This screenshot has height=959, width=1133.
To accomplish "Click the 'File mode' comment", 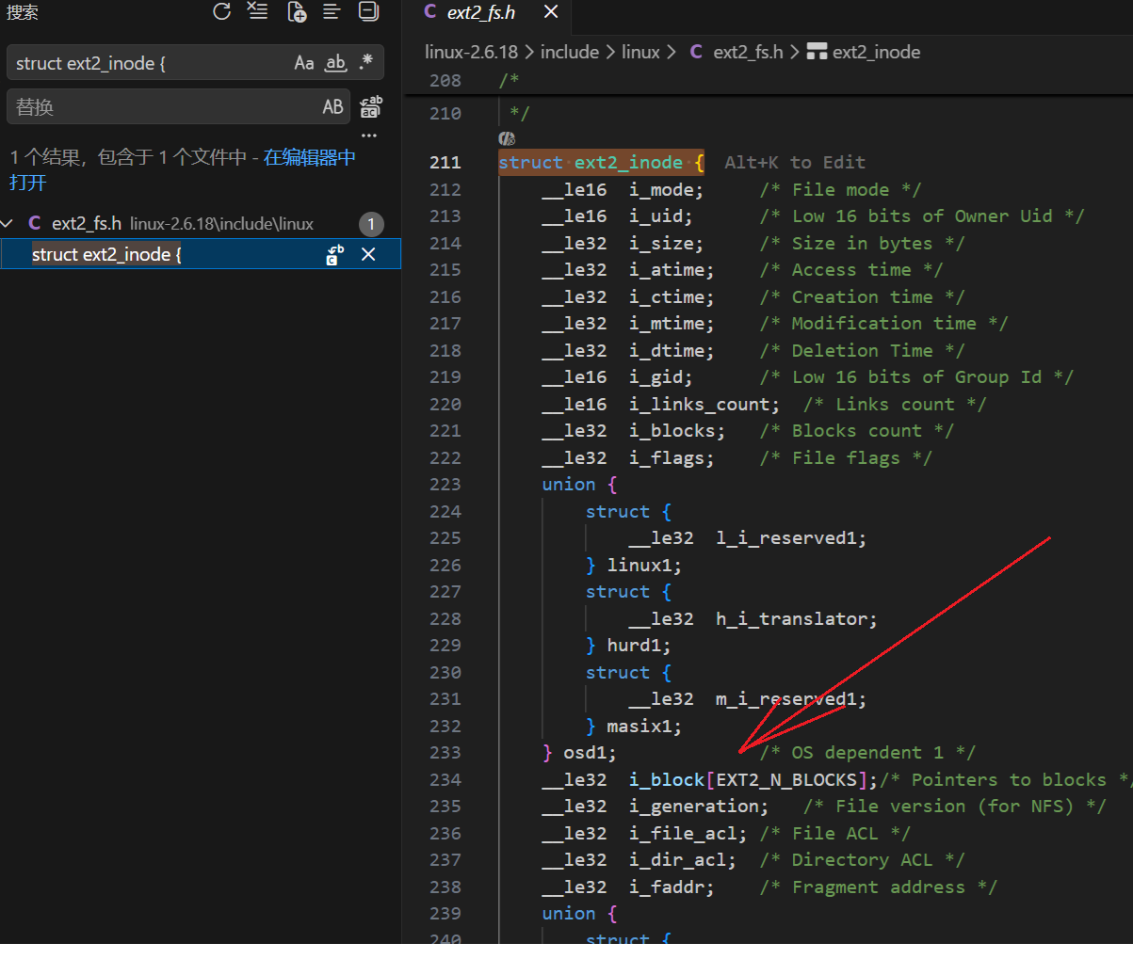I will [x=840, y=189].
